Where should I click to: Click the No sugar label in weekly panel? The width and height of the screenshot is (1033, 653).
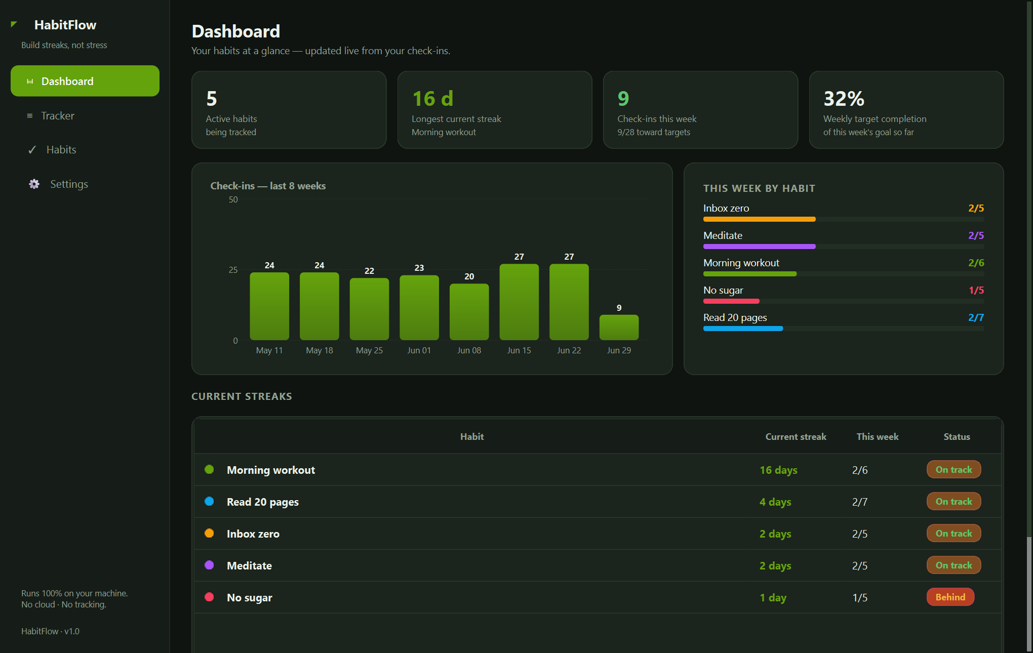pos(723,290)
